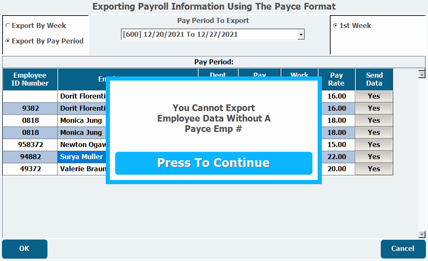Select employee ID cell 49372
Viewport: 428px width, 261px height.
coord(30,169)
